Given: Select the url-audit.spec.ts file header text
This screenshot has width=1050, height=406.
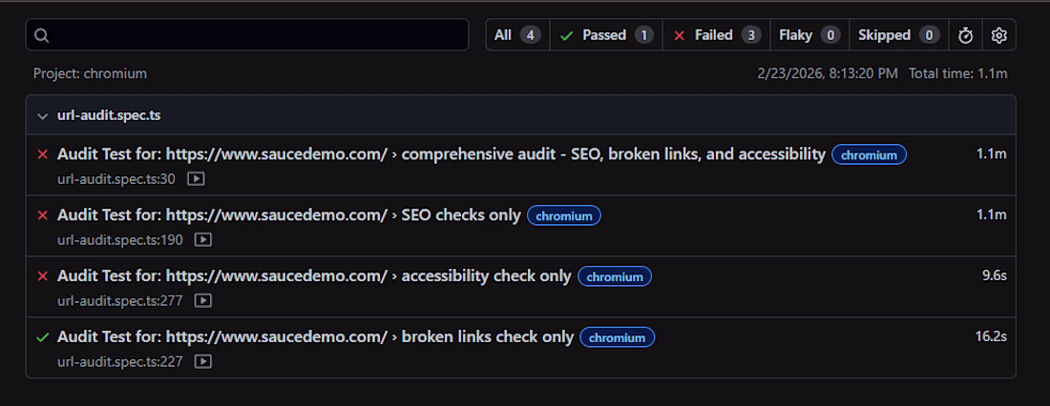Looking at the screenshot, I should 109,115.
